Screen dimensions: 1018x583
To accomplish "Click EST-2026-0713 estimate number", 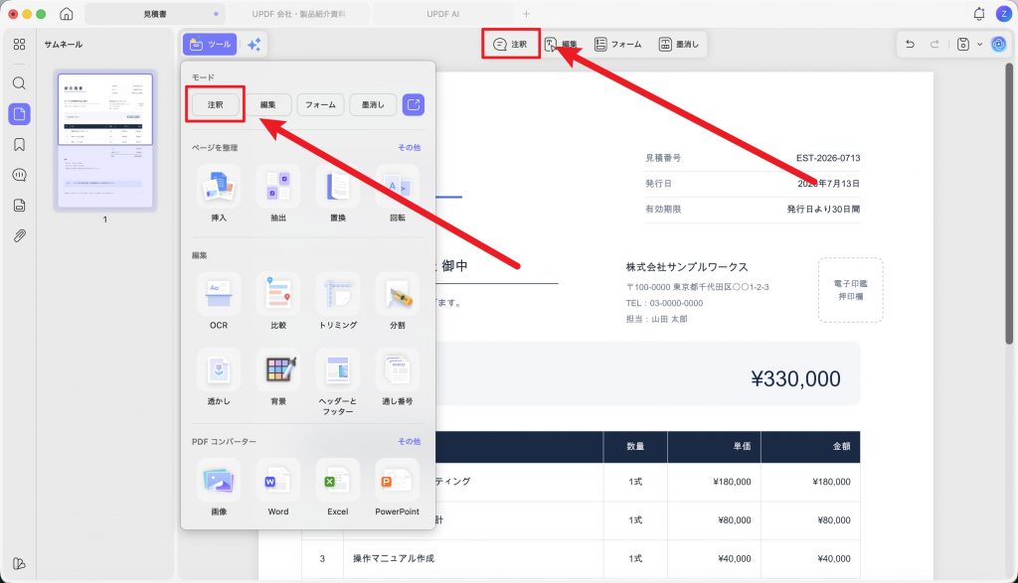I will click(828, 158).
